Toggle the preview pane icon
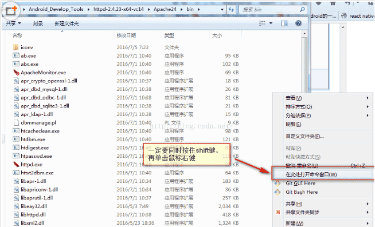The height and width of the screenshot is (227, 375). coord(284,23)
